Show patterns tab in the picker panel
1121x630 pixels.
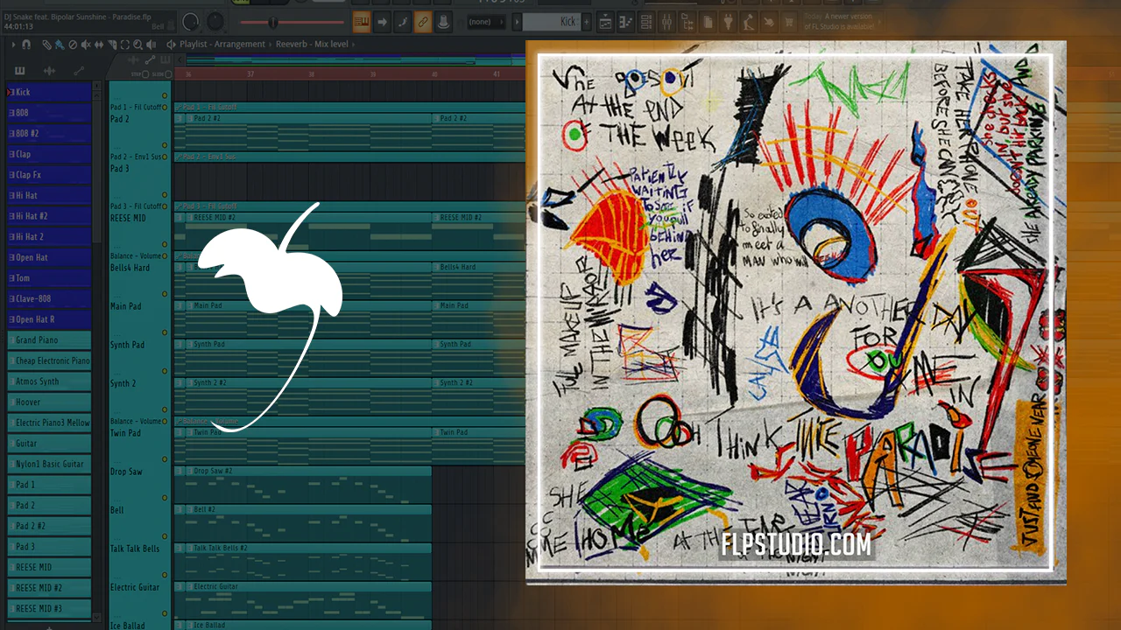coord(20,71)
